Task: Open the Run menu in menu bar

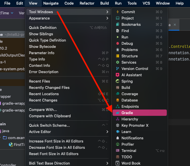Action: [118, 3]
